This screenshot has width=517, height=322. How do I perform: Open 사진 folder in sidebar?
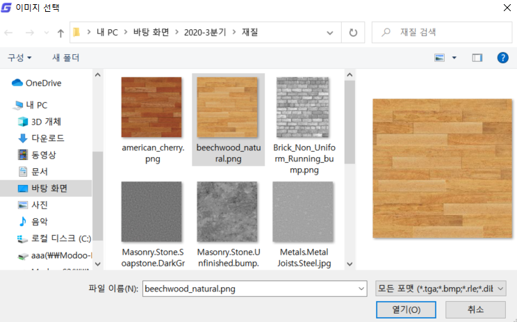[x=33, y=205]
